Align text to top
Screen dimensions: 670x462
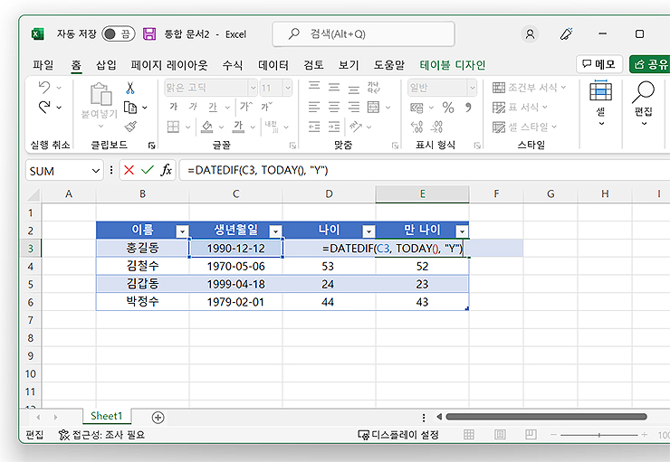(x=314, y=88)
